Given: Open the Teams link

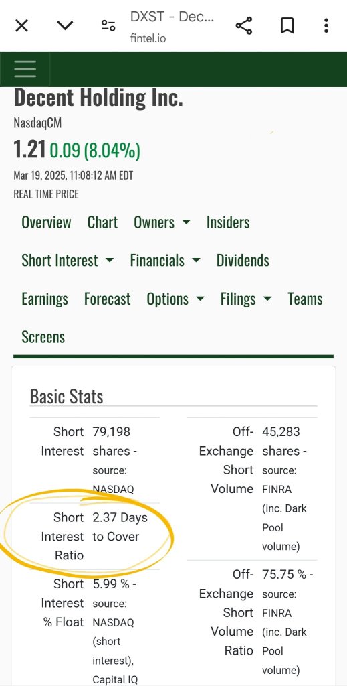Looking at the screenshot, I should [x=305, y=299].
